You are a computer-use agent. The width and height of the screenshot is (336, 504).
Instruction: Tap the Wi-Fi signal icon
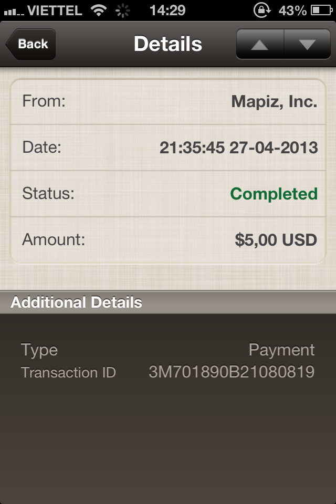(98, 10)
